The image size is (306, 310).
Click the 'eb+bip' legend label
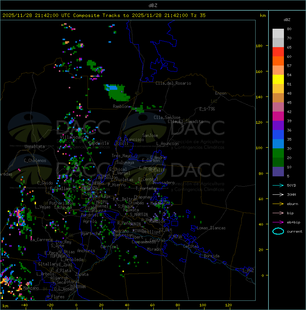293,222
